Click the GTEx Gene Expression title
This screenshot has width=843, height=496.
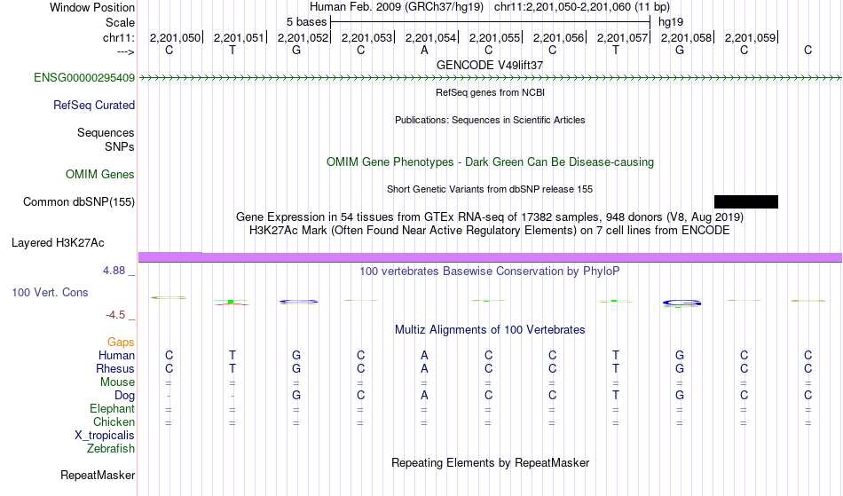490,217
